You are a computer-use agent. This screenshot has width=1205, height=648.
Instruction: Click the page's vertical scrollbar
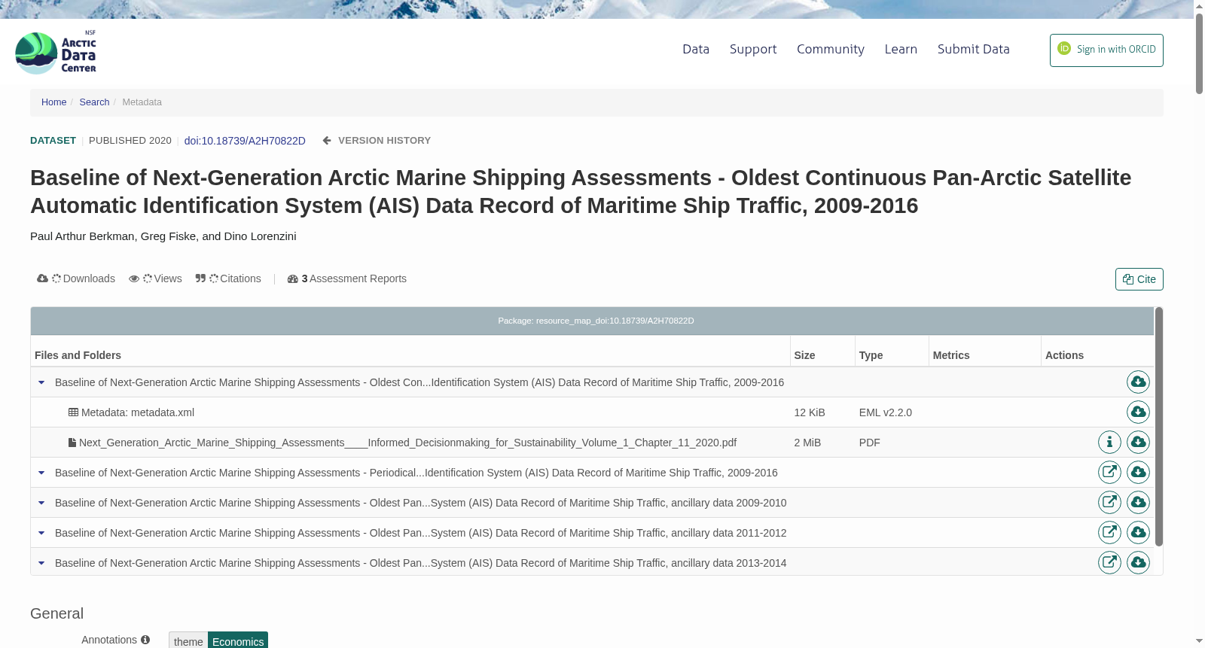click(1199, 53)
